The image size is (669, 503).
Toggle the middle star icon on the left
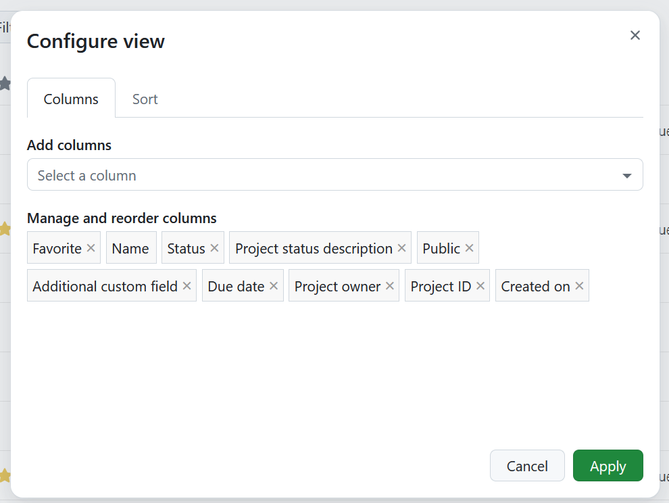pyautogui.click(x=5, y=229)
